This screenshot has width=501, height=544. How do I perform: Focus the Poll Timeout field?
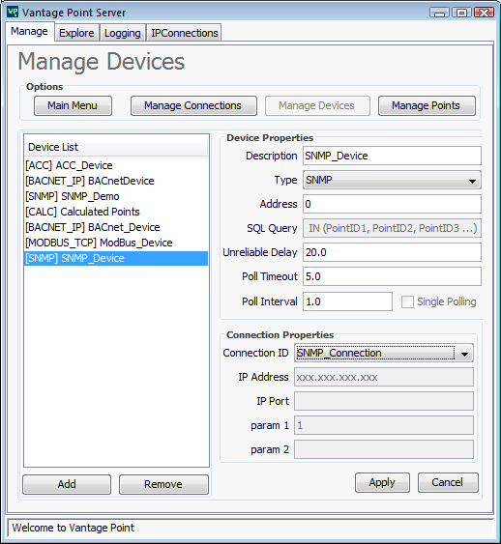pyautogui.click(x=392, y=276)
